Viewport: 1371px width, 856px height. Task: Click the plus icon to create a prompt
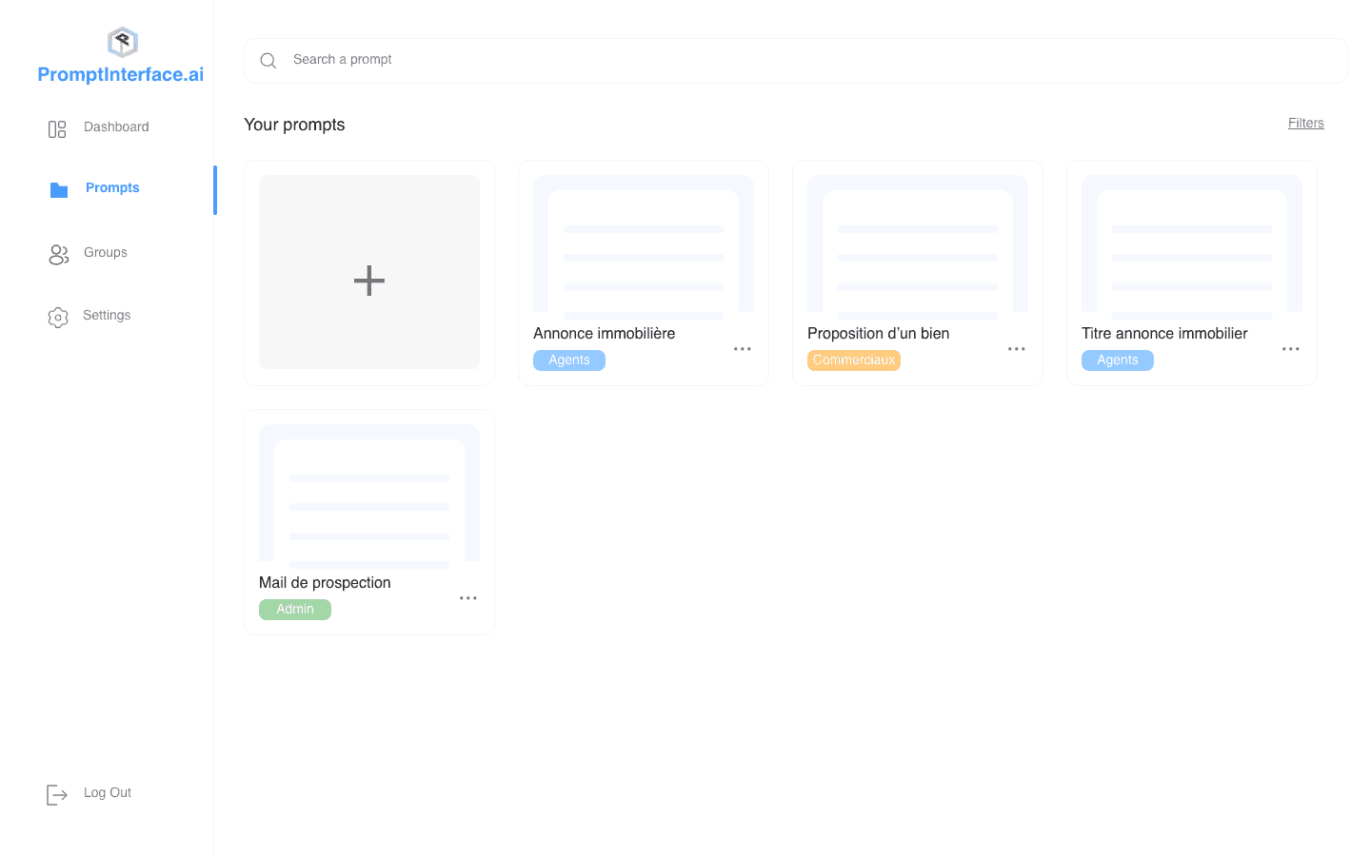click(x=368, y=281)
